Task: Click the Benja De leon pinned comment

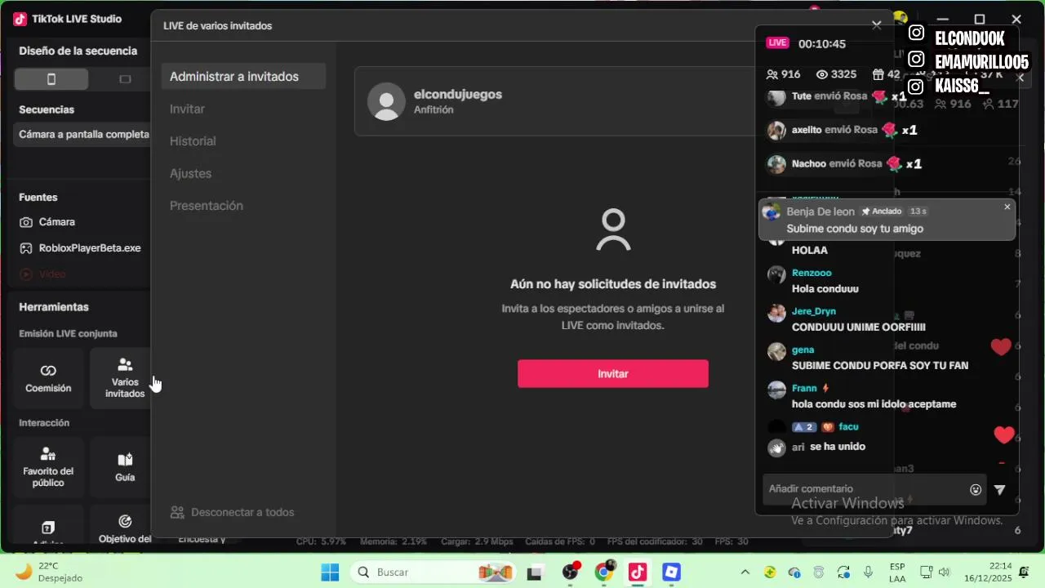Action: pos(887,220)
